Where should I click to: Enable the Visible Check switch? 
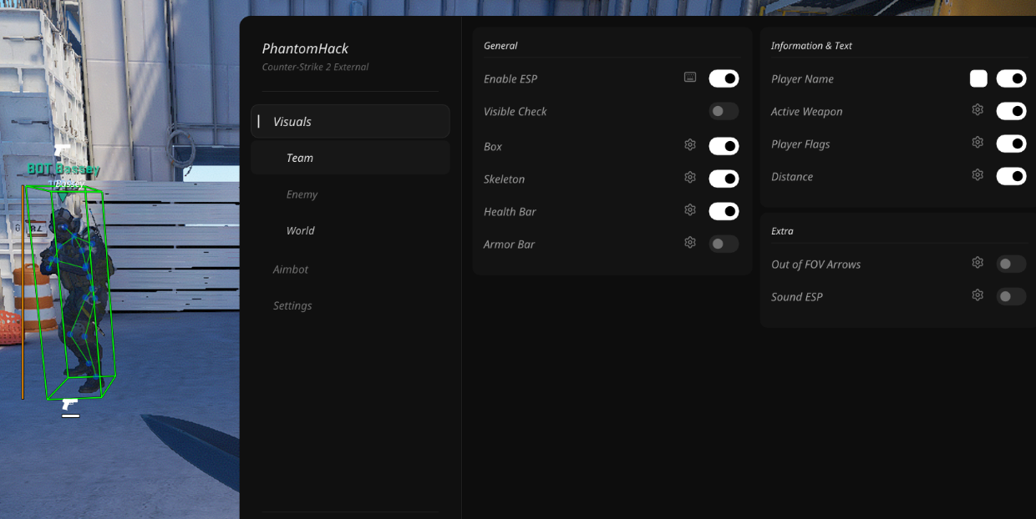point(724,111)
